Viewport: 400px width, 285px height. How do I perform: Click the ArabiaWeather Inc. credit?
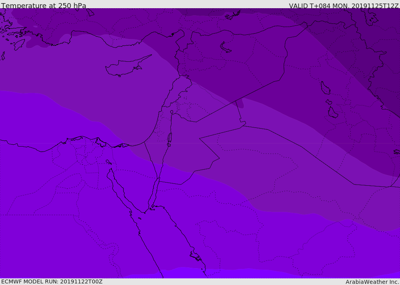(x=372, y=281)
